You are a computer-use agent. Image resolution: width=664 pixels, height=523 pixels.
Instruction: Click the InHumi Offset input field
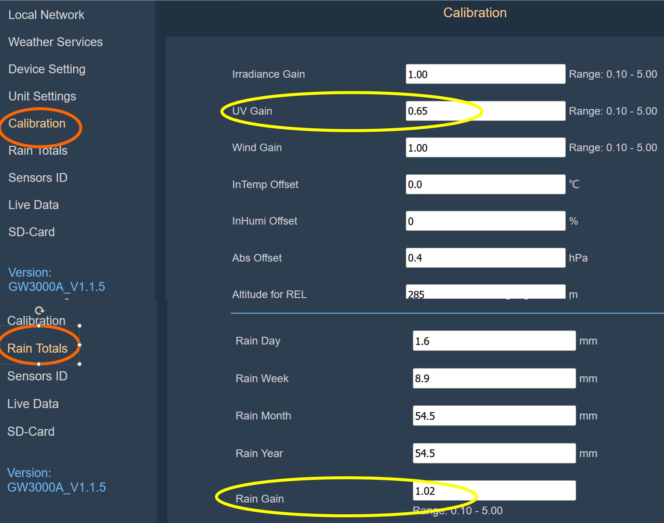click(485, 221)
